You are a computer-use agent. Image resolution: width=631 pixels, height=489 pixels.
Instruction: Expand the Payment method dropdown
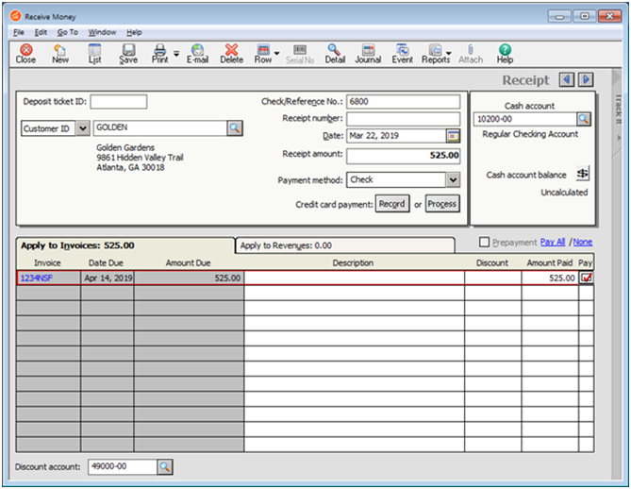click(453, 179)
